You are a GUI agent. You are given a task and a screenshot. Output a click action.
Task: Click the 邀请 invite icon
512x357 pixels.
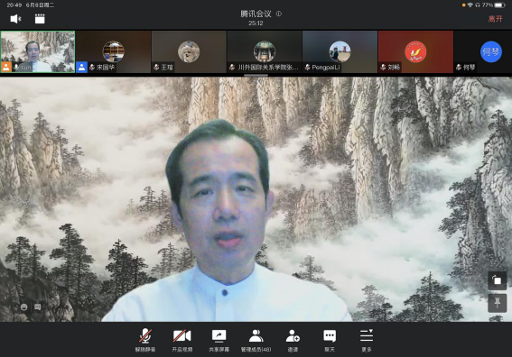(293, 340)
